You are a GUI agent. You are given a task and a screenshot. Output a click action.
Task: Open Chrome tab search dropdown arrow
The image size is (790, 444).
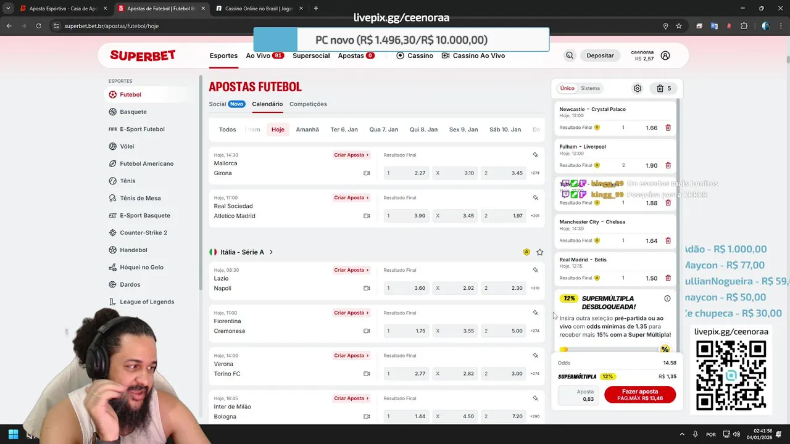pyautogui.click(x=7, y=9)
